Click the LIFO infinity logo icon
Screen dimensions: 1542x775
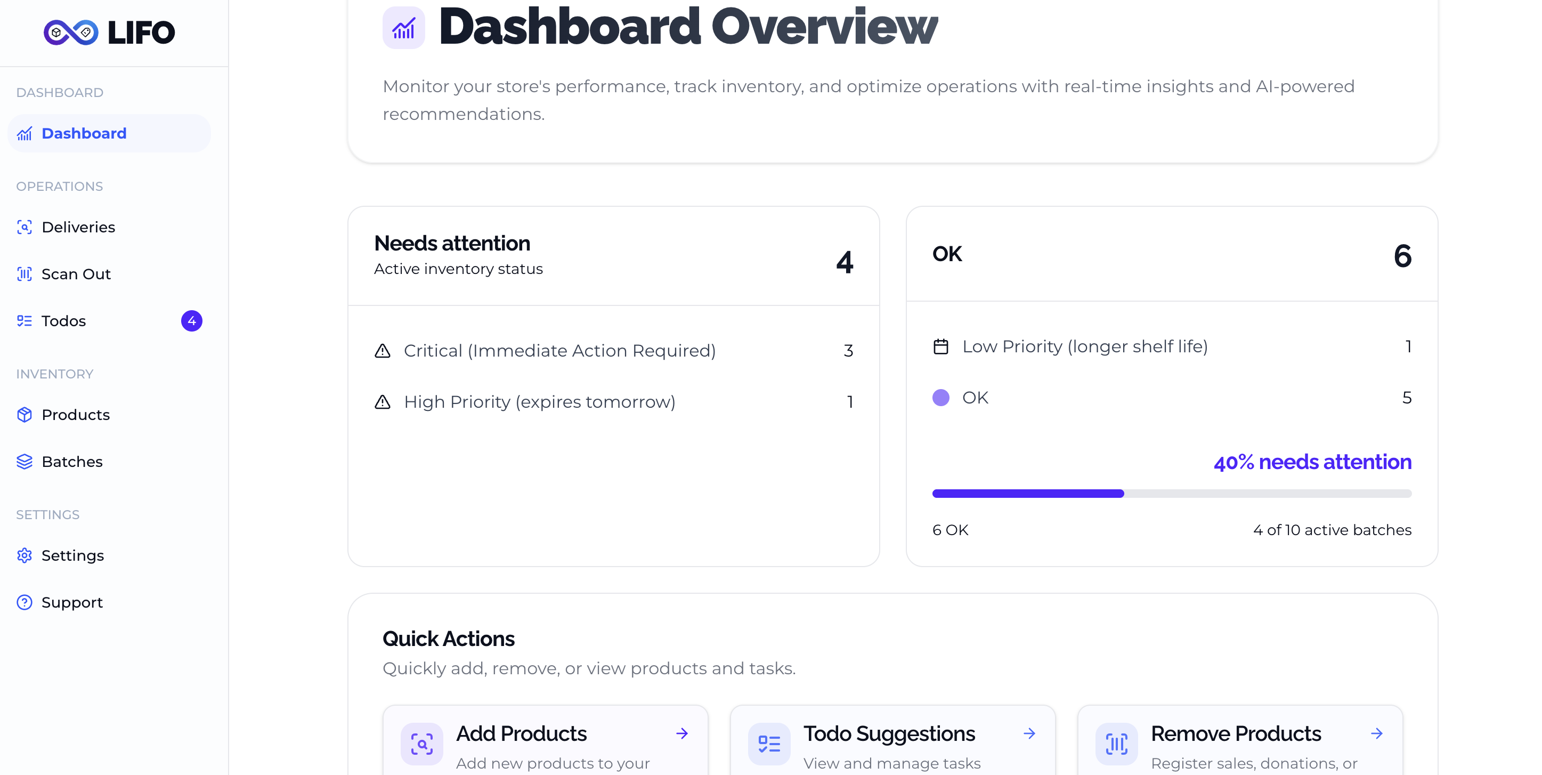point(71,32)
